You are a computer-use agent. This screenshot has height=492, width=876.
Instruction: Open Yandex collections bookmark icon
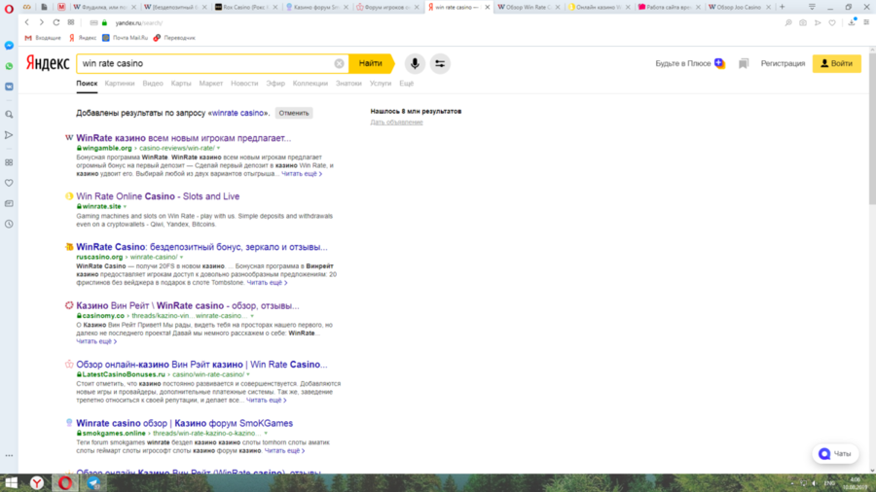(x=743, y=63)
